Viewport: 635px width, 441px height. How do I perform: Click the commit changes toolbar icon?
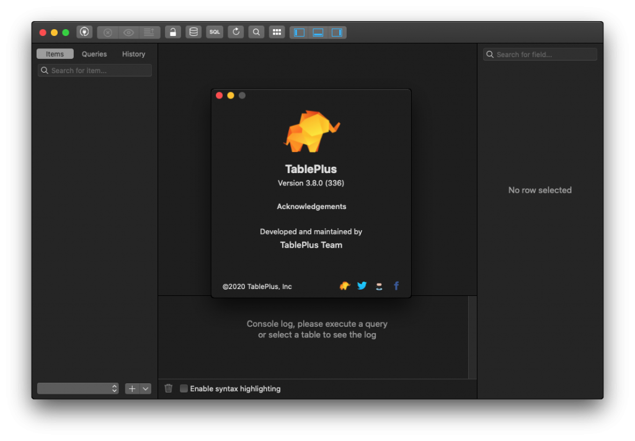(149, 32)
